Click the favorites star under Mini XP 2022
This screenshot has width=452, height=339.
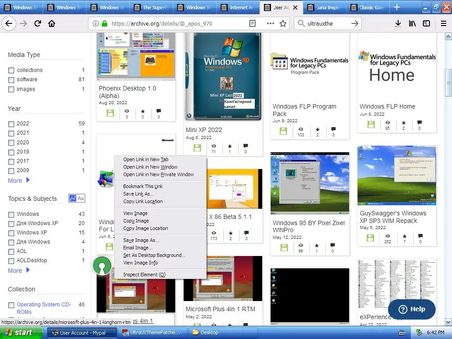[230, 147]
